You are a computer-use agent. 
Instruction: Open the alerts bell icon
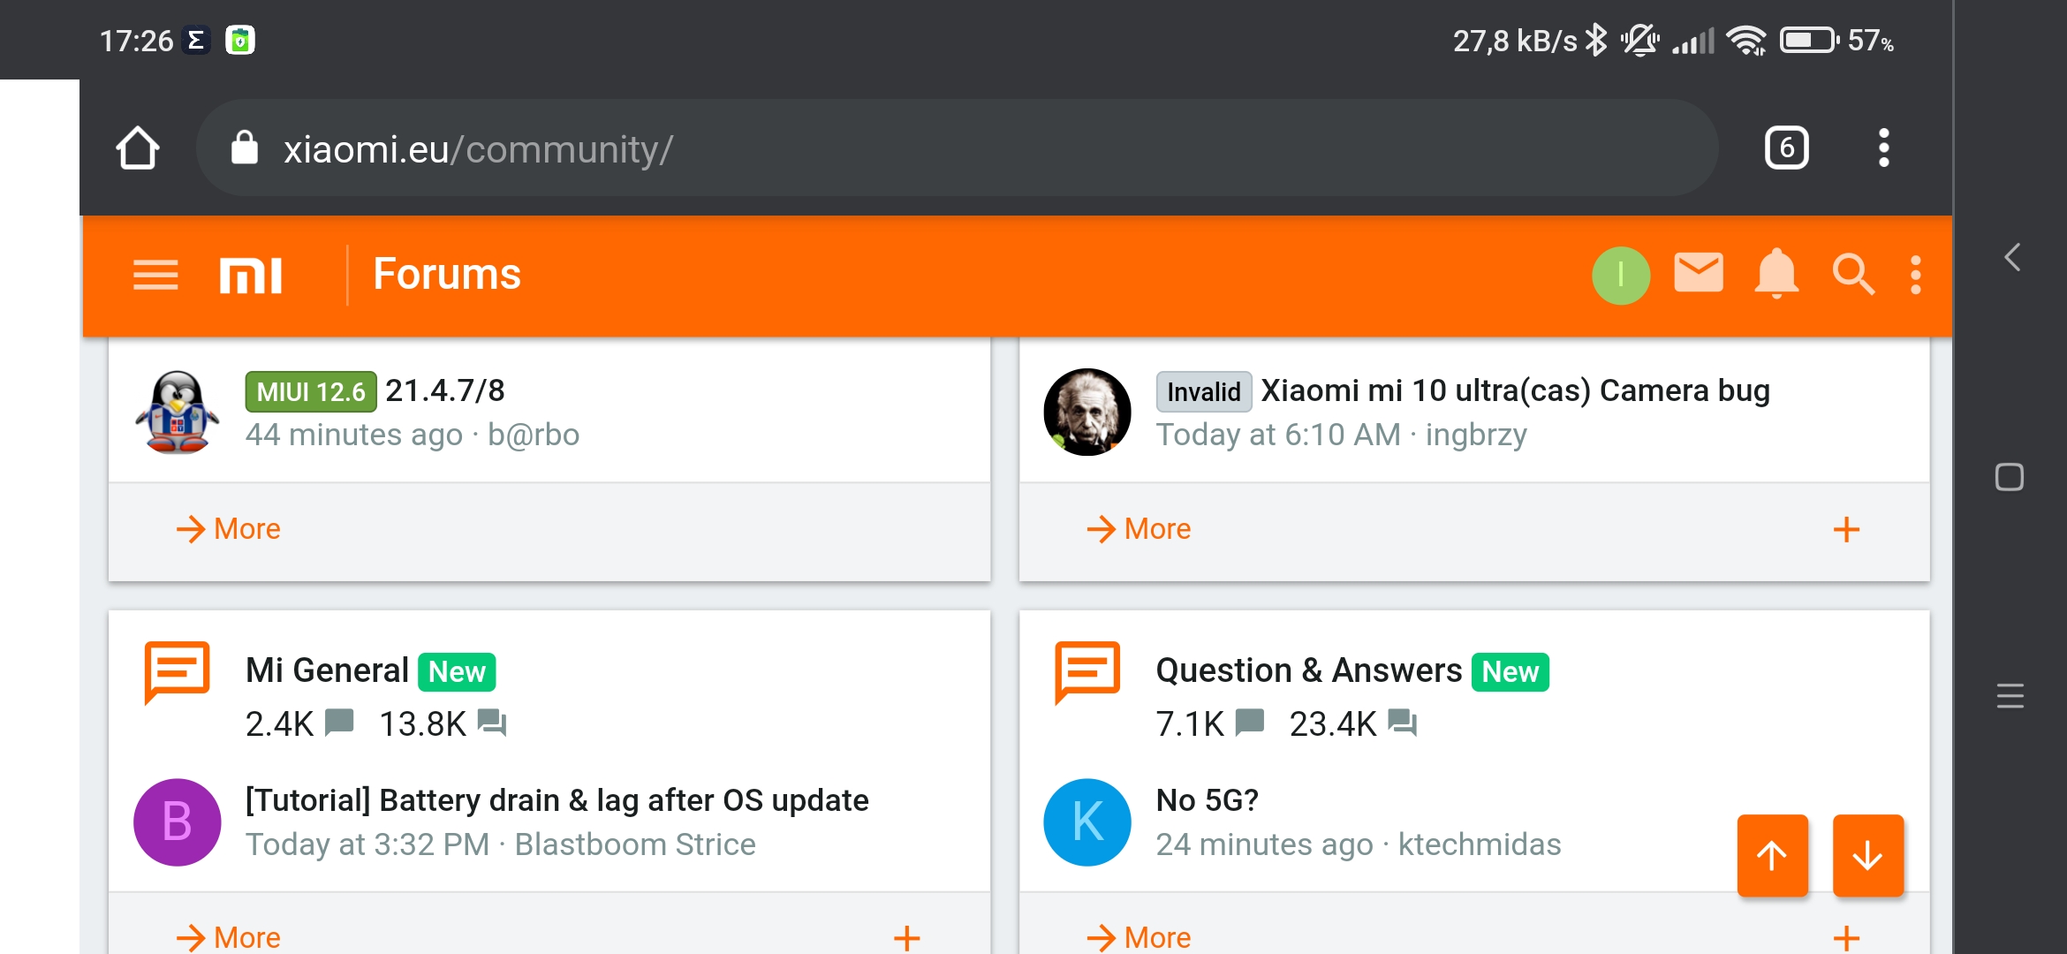[1775, 274]
